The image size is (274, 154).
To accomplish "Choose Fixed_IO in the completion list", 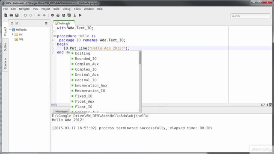I will (104, 96).
